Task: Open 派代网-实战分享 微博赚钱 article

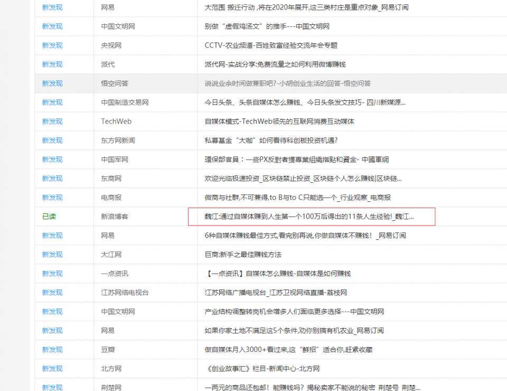Action: coord(275,64)
